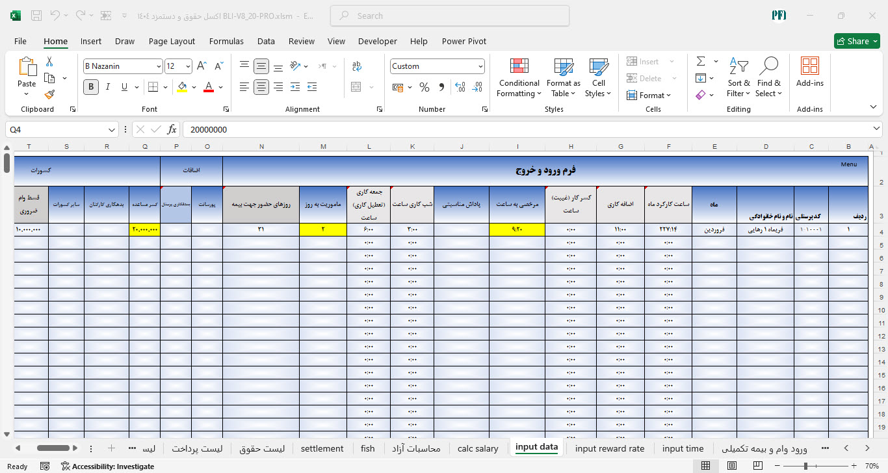Image resolution: width=888 pixels, height=473 pixels.
Task: Toggle middle vertical alignment
Action: click(261, 66)
